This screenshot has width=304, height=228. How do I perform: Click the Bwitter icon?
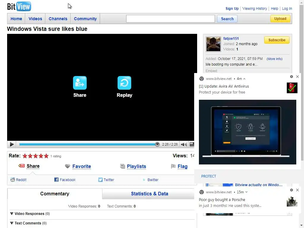pos(144,180)
